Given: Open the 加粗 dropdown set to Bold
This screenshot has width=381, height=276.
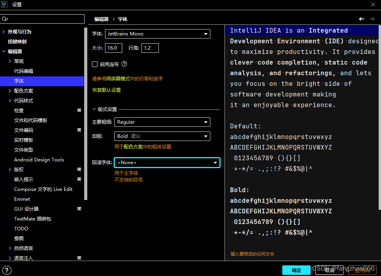Looking at the screenshot, I should coord(162,136).
